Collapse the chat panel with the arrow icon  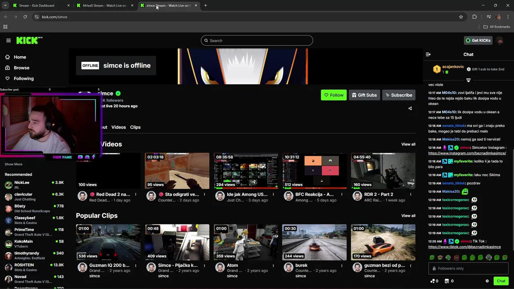click(428, 54)
